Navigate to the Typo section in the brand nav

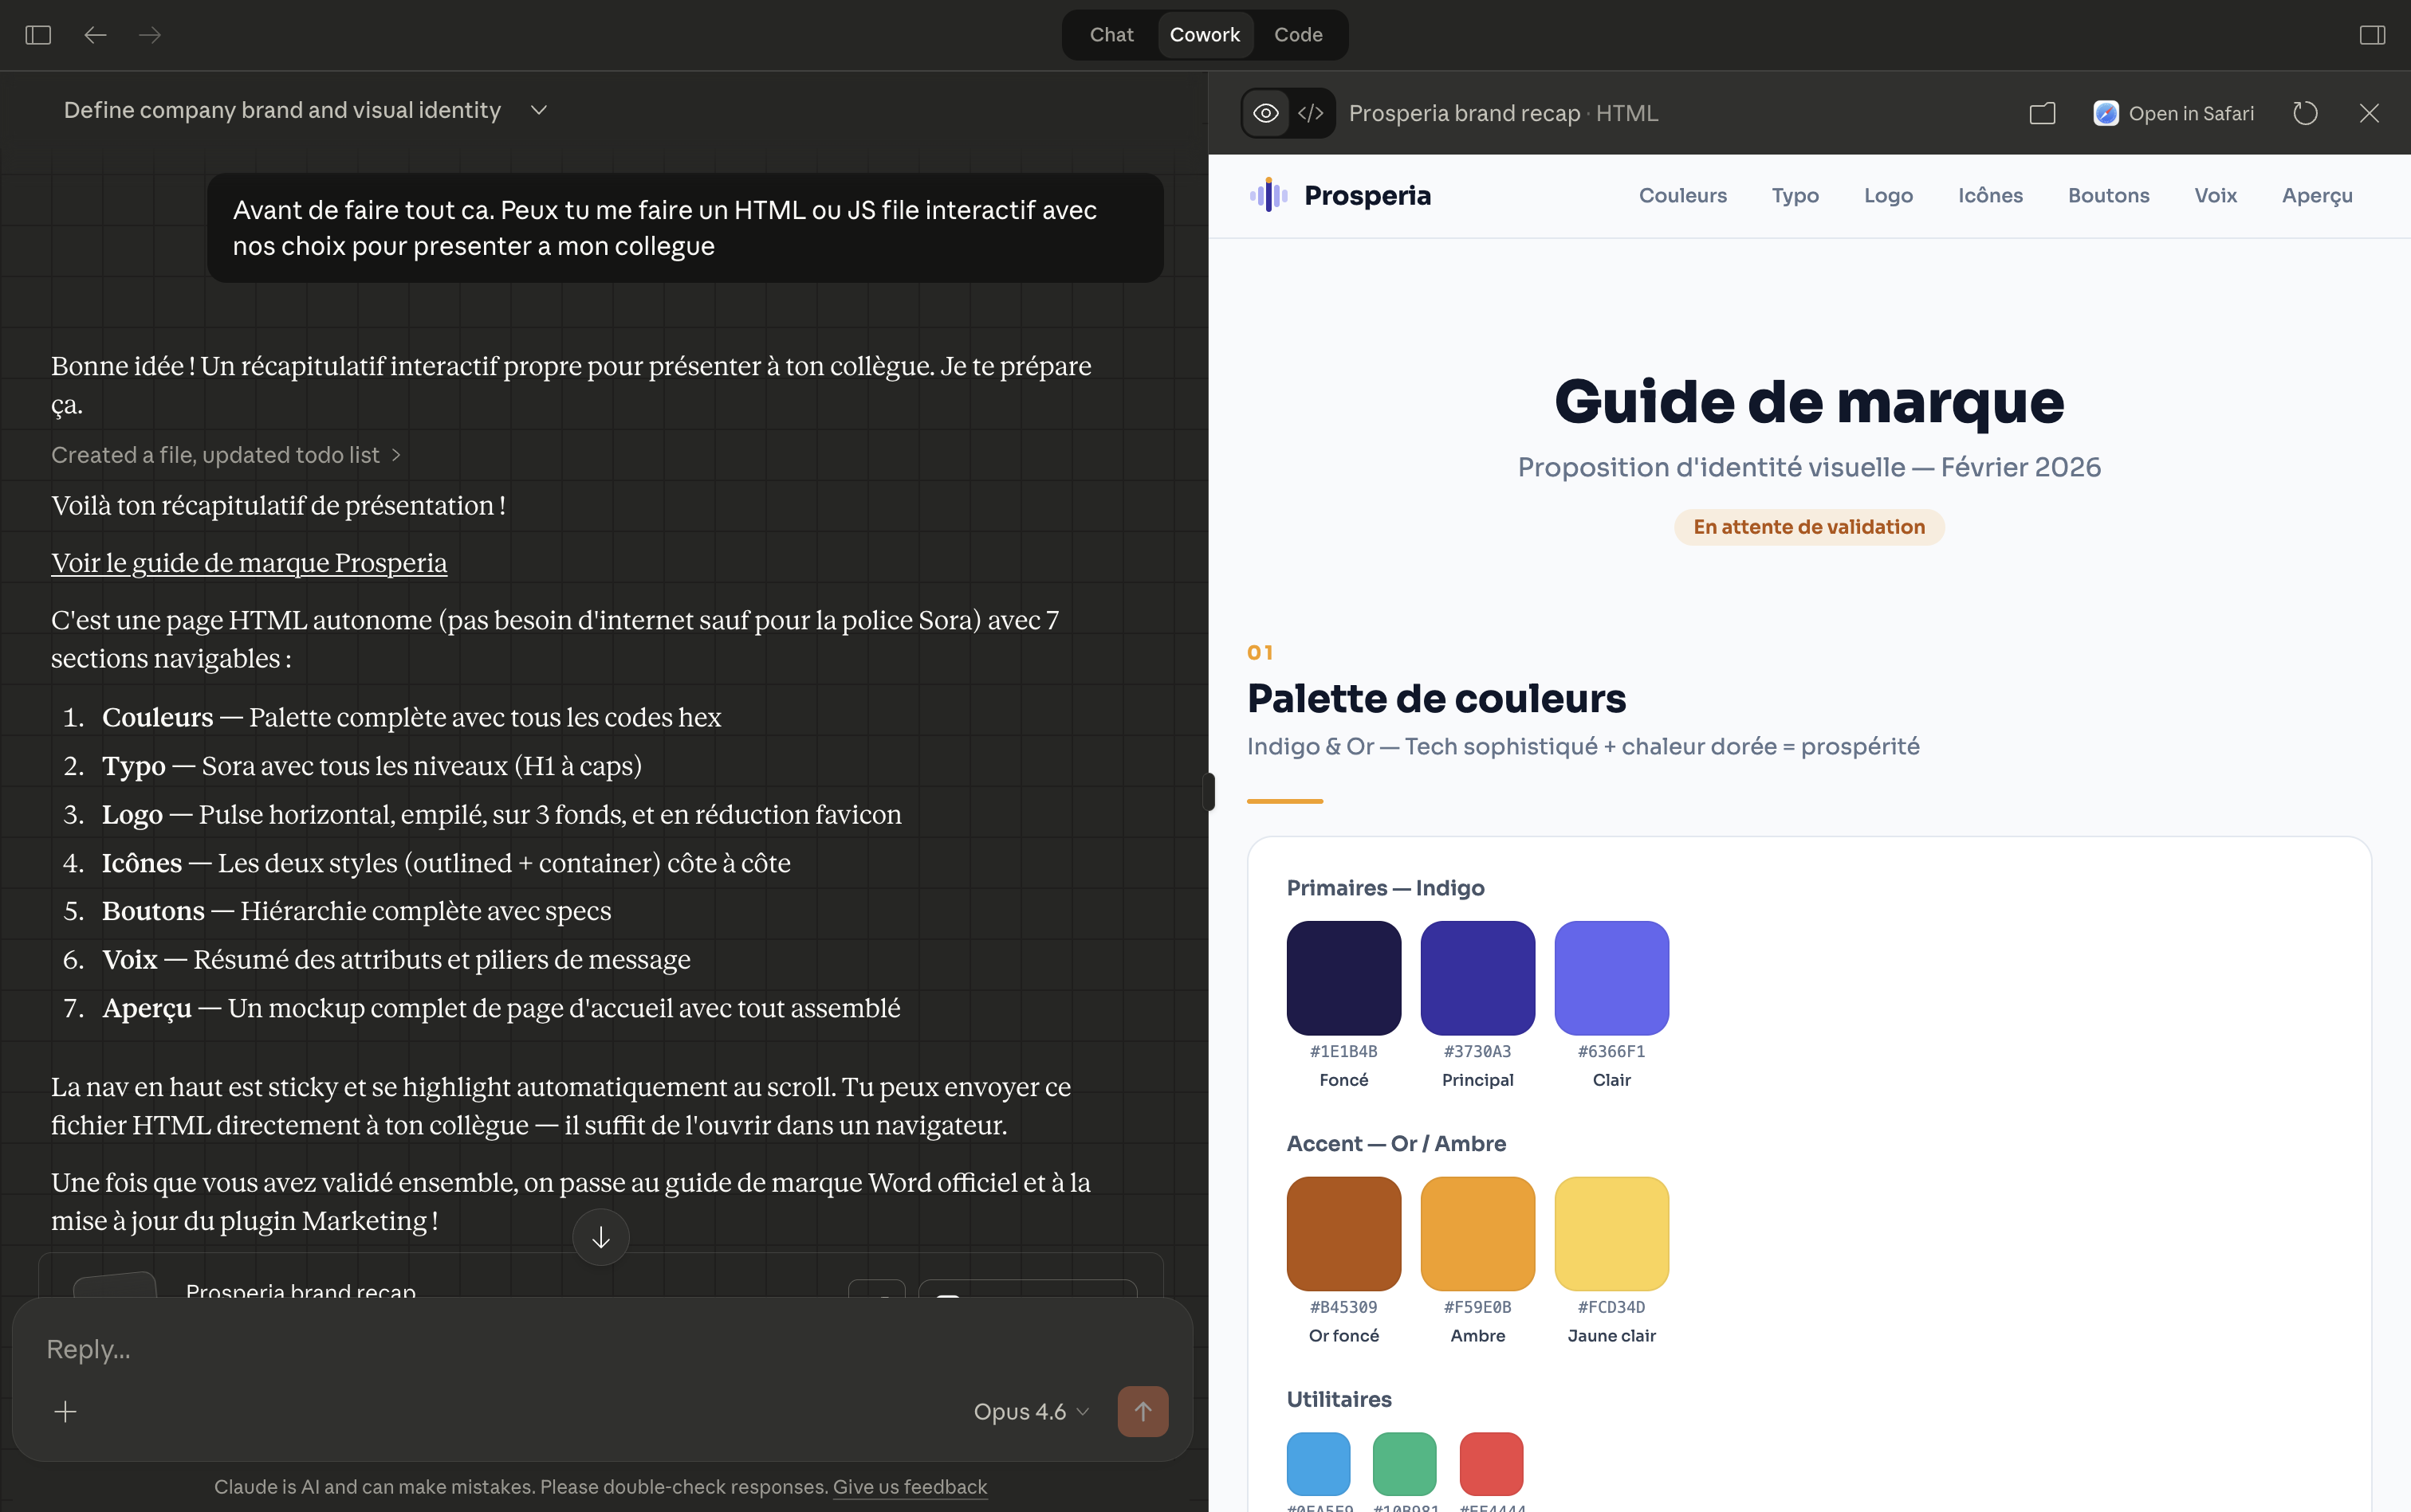[1795, 195]
